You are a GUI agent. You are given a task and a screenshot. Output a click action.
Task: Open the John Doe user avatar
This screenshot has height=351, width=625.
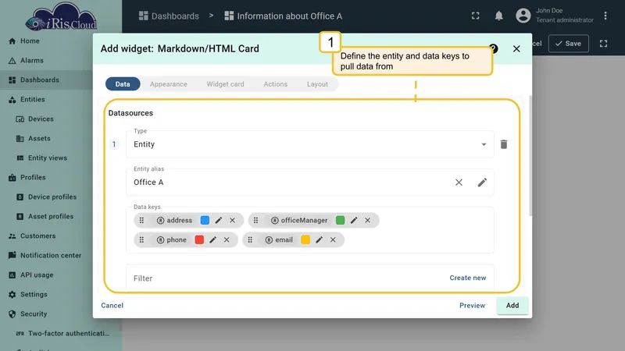click(523, 16)
